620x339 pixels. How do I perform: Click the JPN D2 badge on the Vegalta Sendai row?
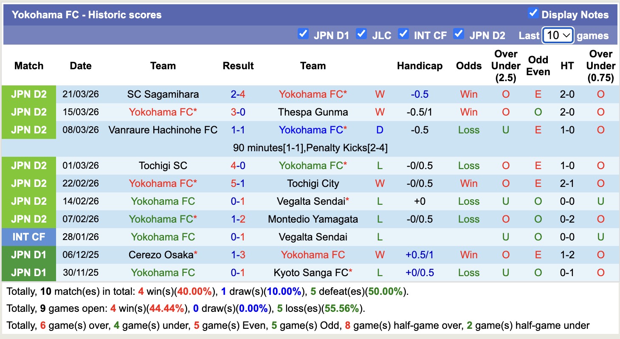28,201
